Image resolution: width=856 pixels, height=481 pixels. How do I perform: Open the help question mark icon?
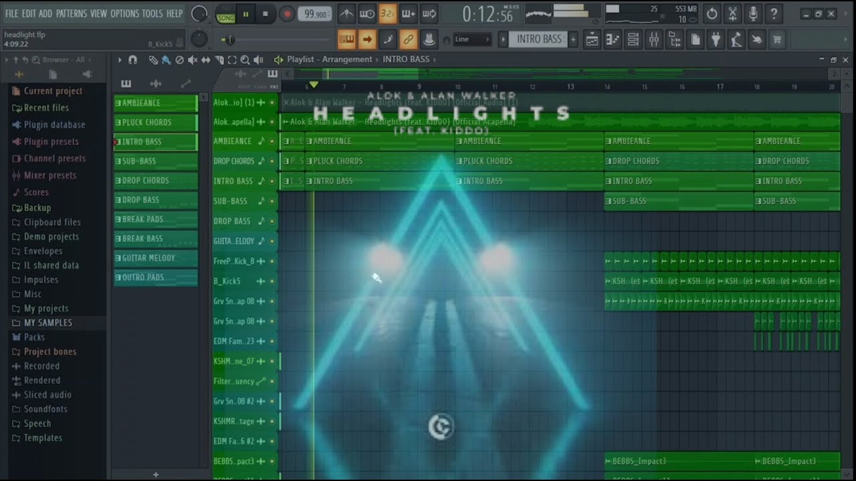tap(774, 13)
